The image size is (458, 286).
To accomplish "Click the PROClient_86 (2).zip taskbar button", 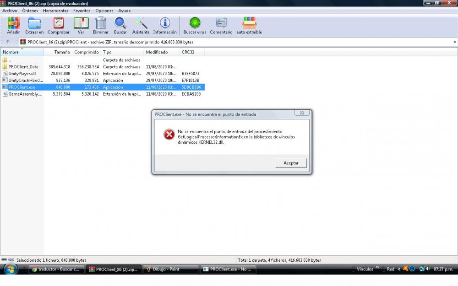I will pyautogui.click(x=114, y=269).
